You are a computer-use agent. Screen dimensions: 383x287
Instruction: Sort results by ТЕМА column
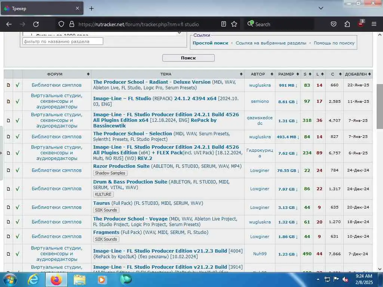168,74
